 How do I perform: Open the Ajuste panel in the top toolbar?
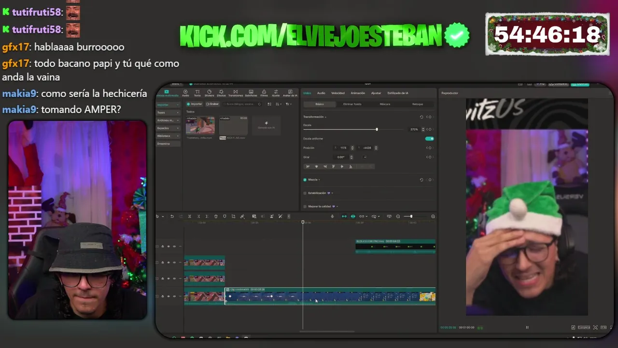click(276, 93)
